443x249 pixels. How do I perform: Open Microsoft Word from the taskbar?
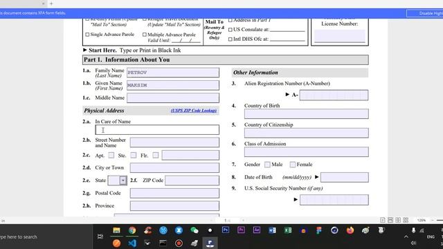pyautogui.click(x=272, y=230)
